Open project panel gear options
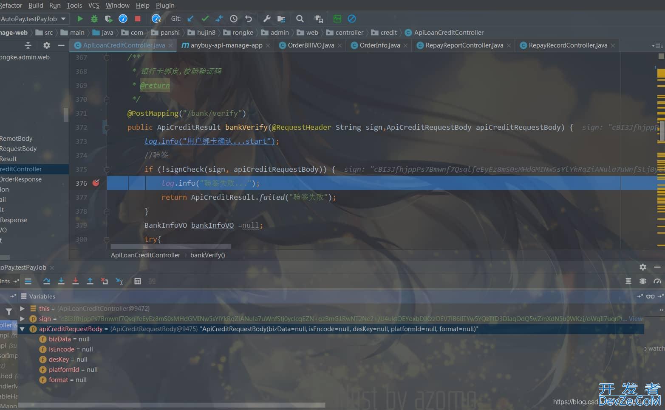The width and height of the screenshot is (665, 410). (47, 45)
